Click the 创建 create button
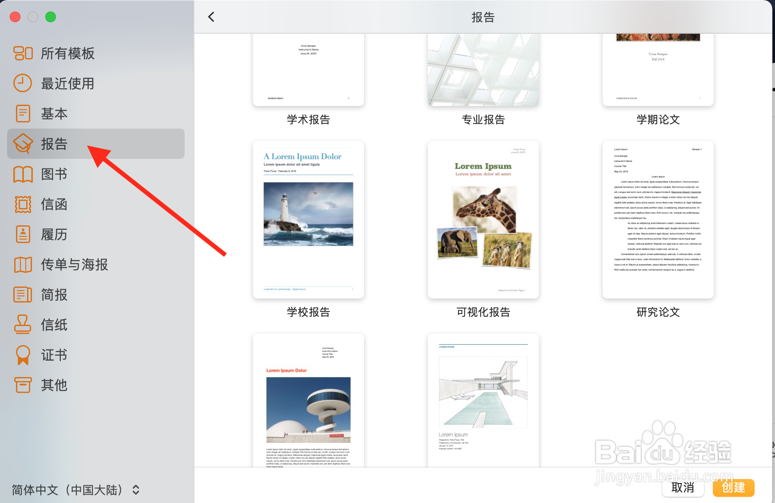Screen dimensions: 775x503 [733, 487]
